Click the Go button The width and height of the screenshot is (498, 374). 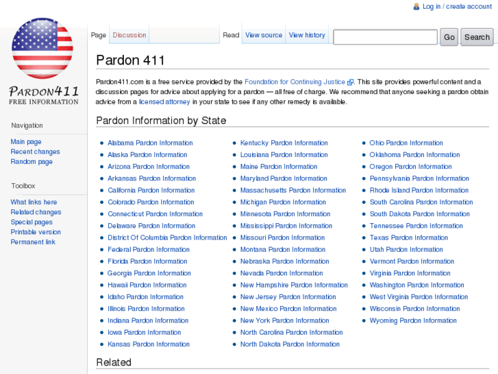pyautogui.click(x=449, y=37)
